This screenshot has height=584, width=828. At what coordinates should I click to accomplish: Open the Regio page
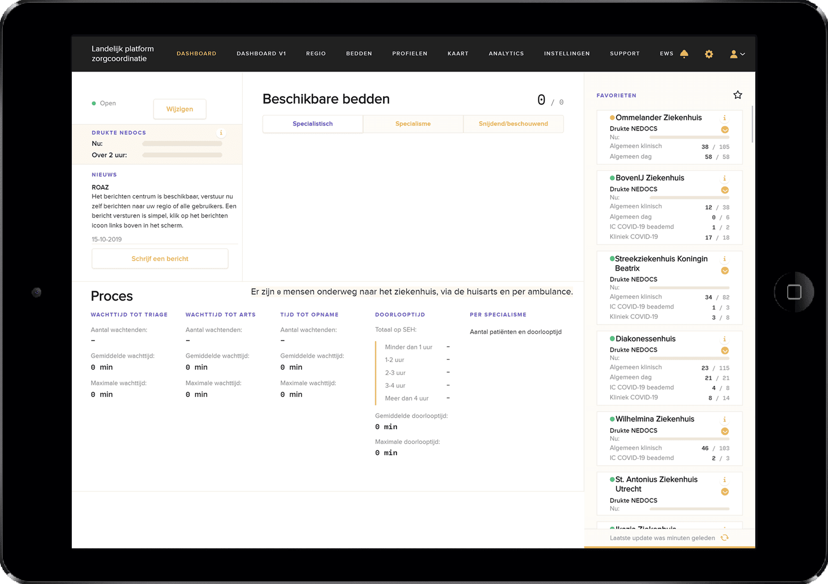[316, 54]
